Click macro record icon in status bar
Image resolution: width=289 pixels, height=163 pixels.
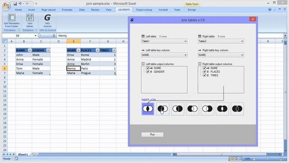coord(16,158)
